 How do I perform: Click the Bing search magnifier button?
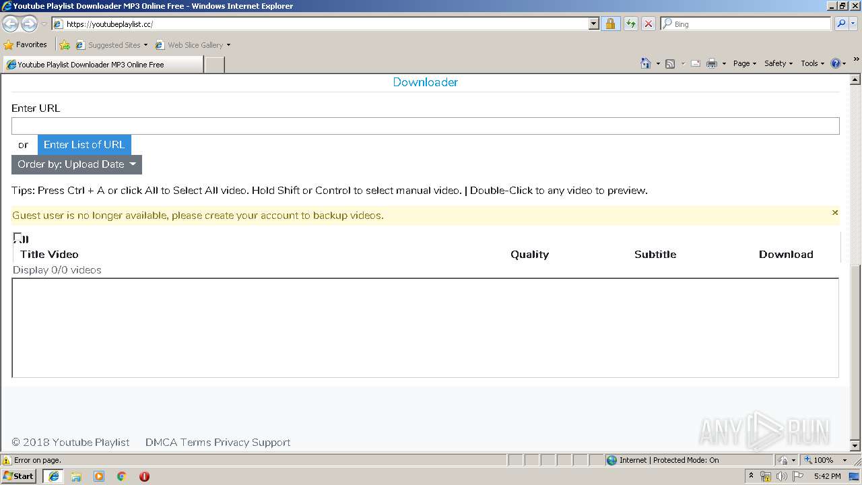pyautogui.click(x=840, y=24)
